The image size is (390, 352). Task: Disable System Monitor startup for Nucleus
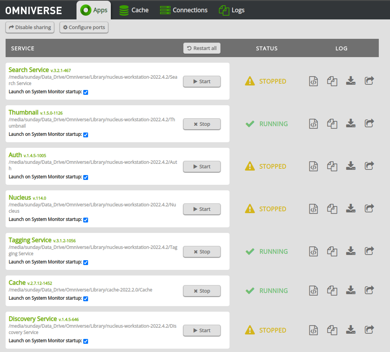[85, 220]
